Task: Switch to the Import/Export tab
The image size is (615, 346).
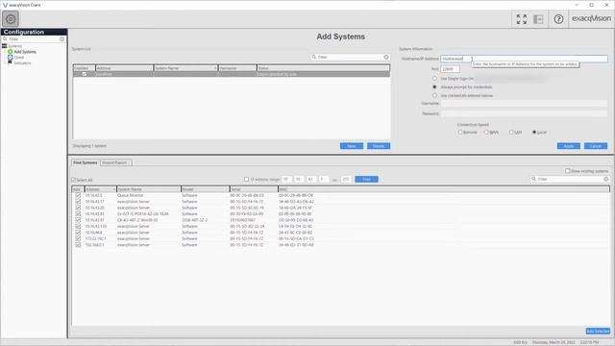Action: coord(115,162)
